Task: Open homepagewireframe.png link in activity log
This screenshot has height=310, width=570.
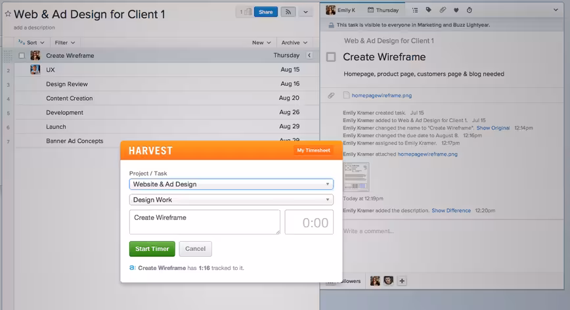Action: (427, 154)
